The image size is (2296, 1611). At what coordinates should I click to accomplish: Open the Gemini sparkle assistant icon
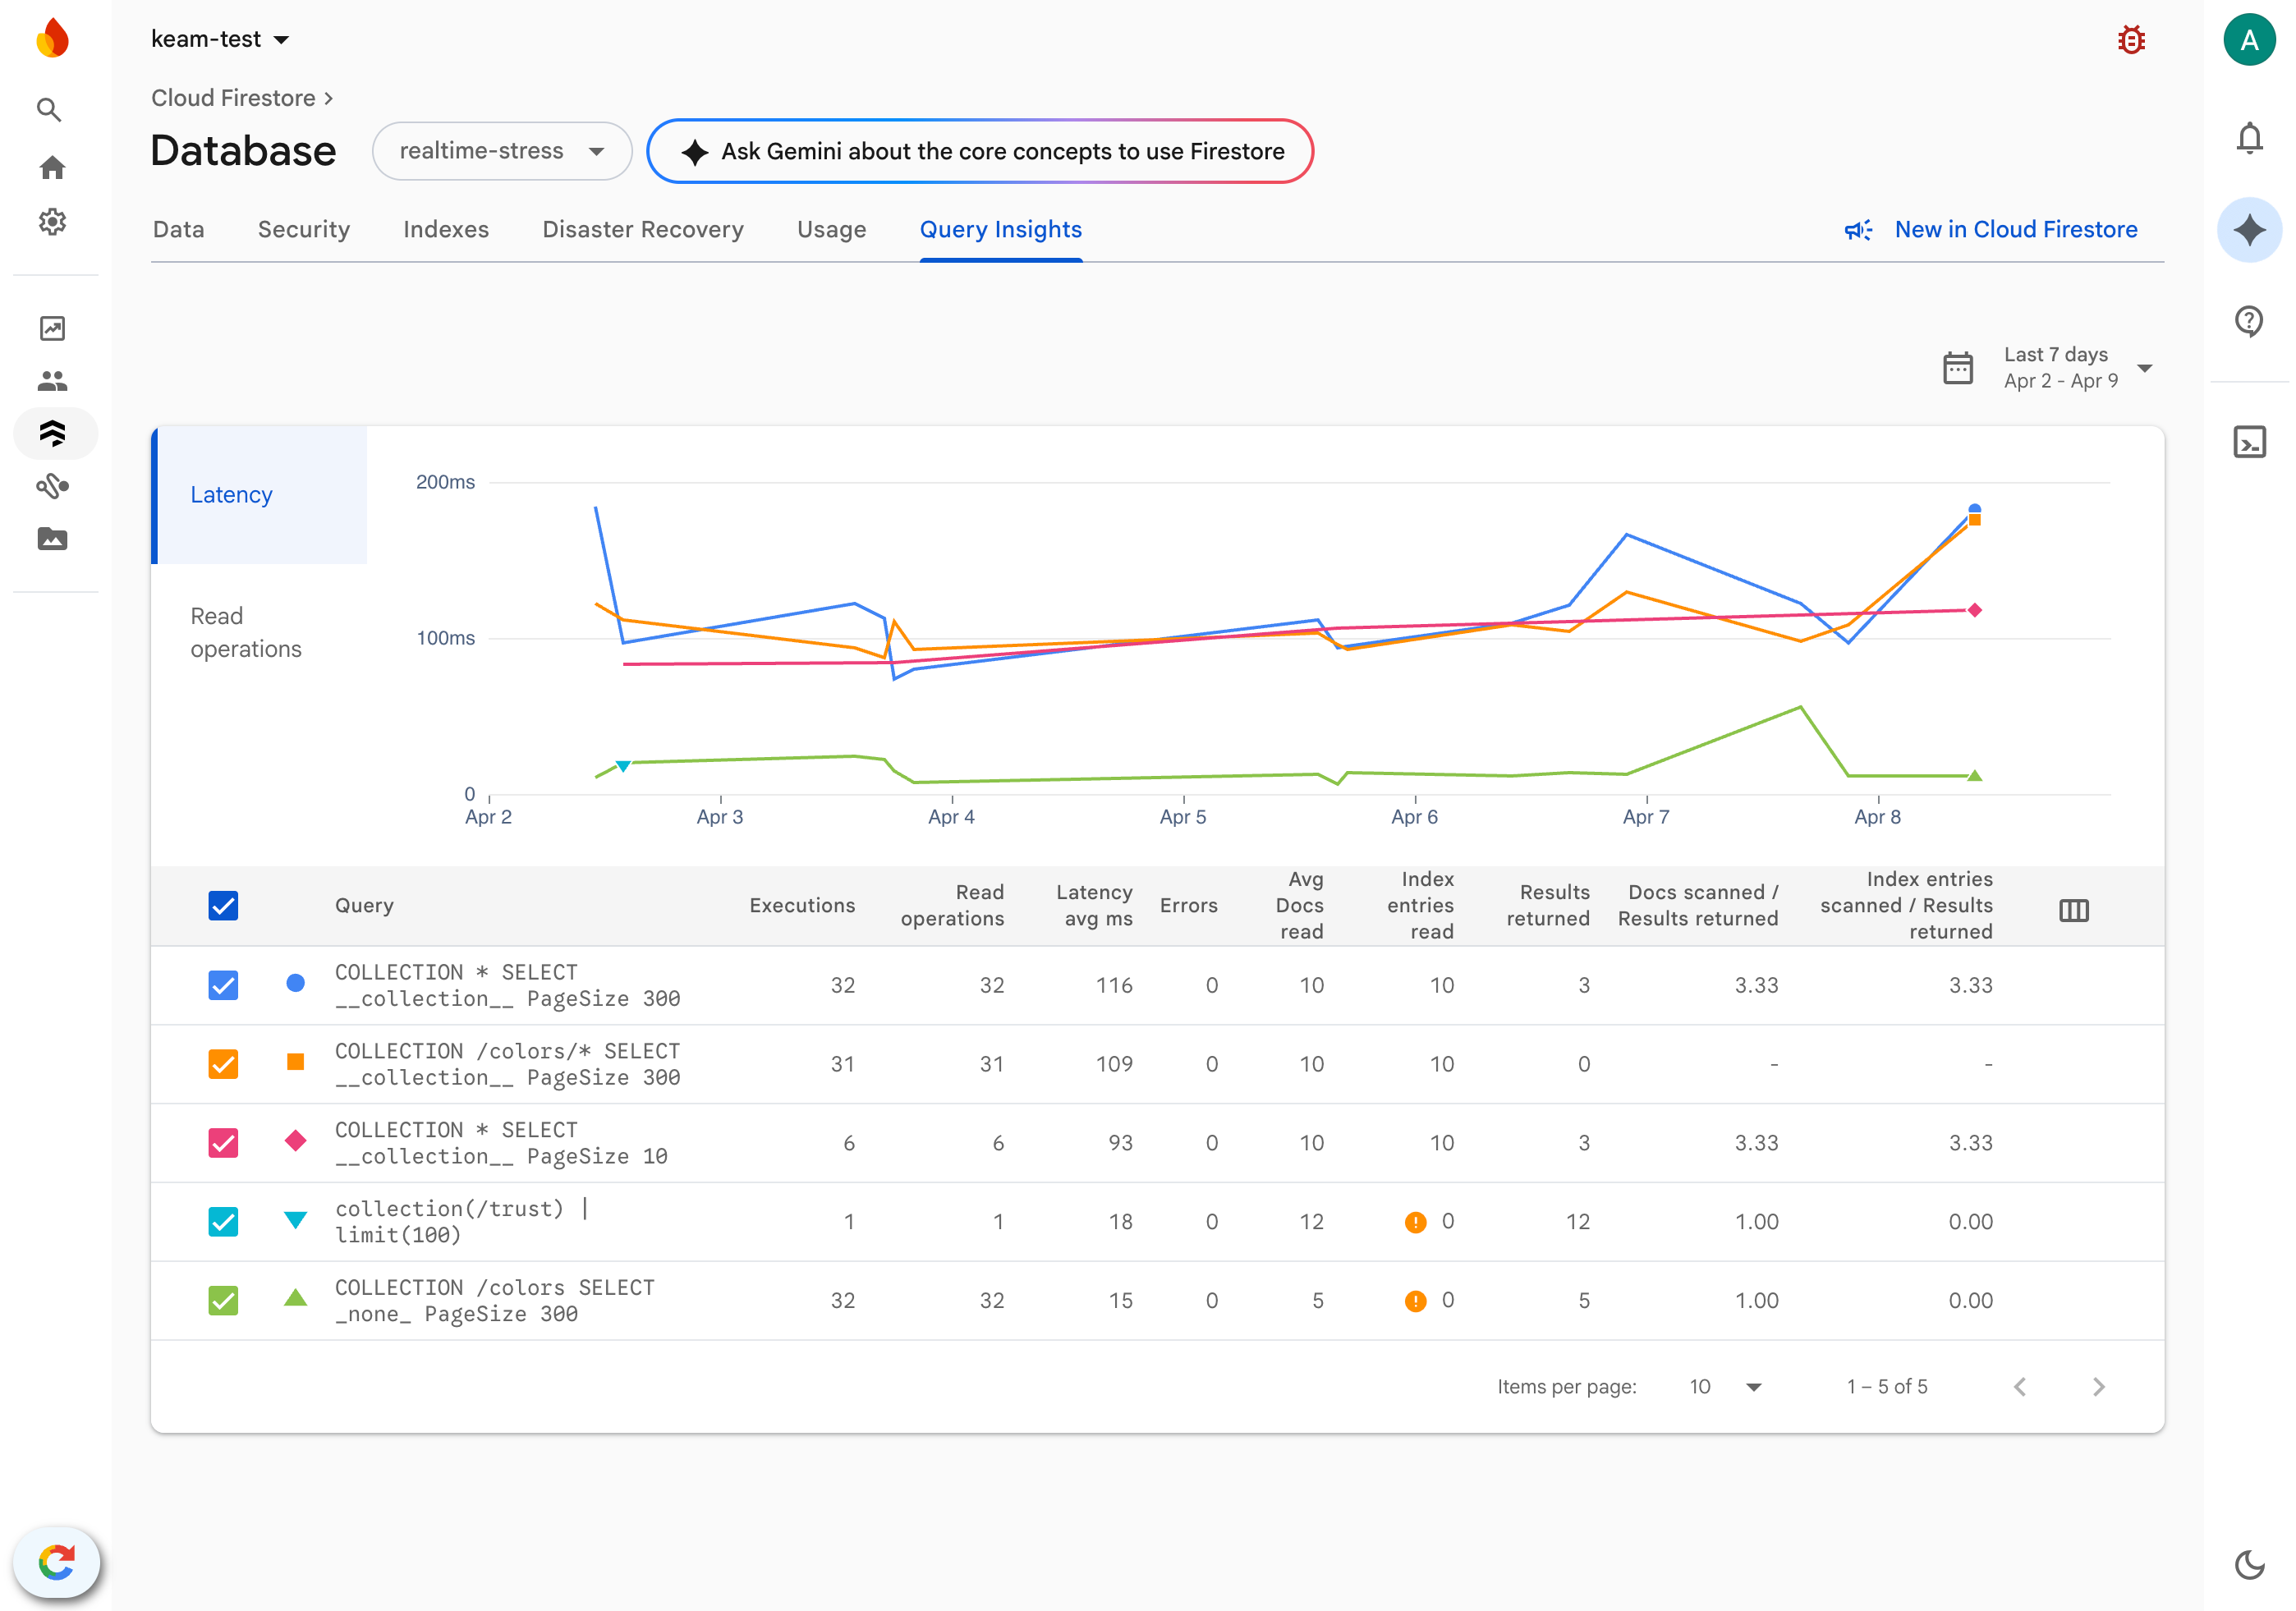coord(2249,230)
